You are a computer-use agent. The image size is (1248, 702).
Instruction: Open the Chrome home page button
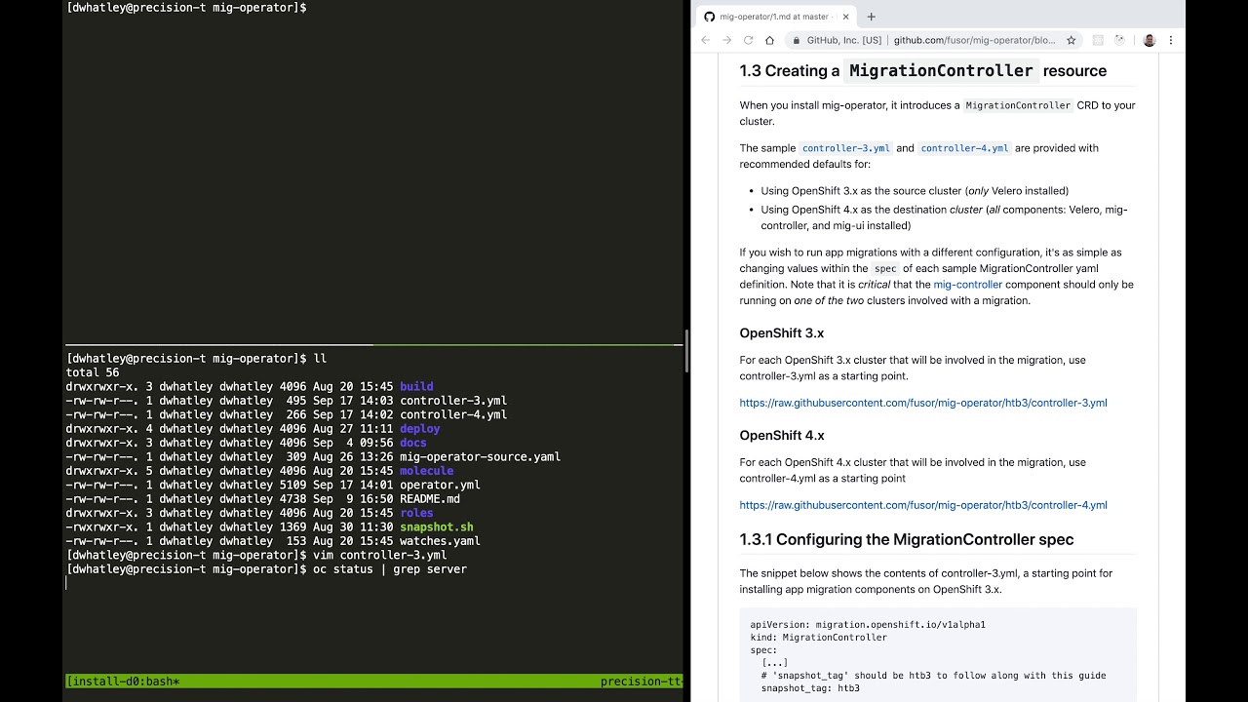(769, 40)
